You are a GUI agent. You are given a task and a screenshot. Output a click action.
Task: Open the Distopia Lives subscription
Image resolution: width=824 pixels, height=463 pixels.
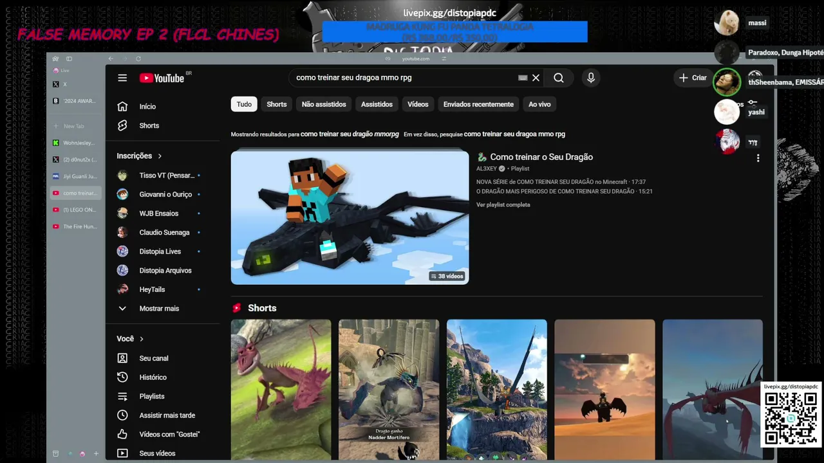point(160,251)
